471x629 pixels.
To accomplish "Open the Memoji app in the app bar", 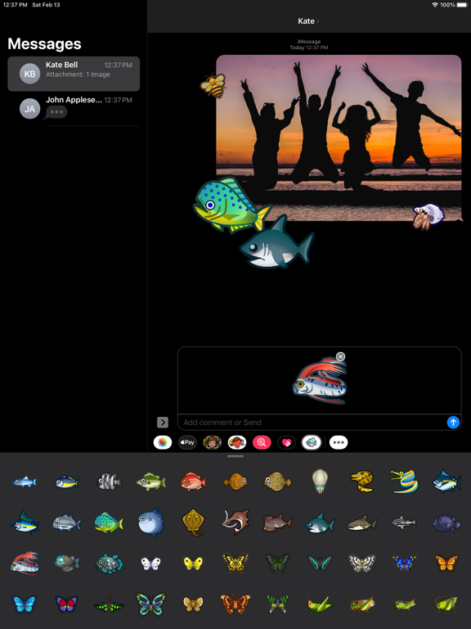I will [x=213, y=442].
